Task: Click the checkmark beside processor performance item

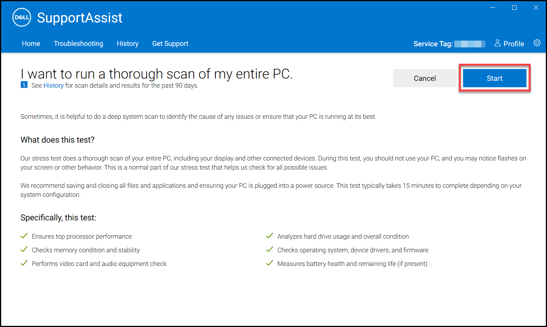Action: 24,236
